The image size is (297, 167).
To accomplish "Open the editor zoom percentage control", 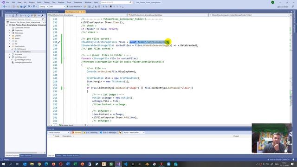I will 52,125.
